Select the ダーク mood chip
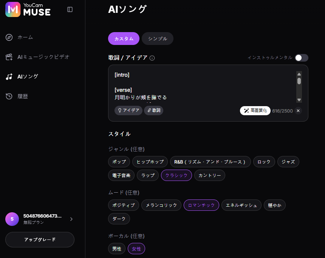Screen dimensions: 325x258 (119, 219)
